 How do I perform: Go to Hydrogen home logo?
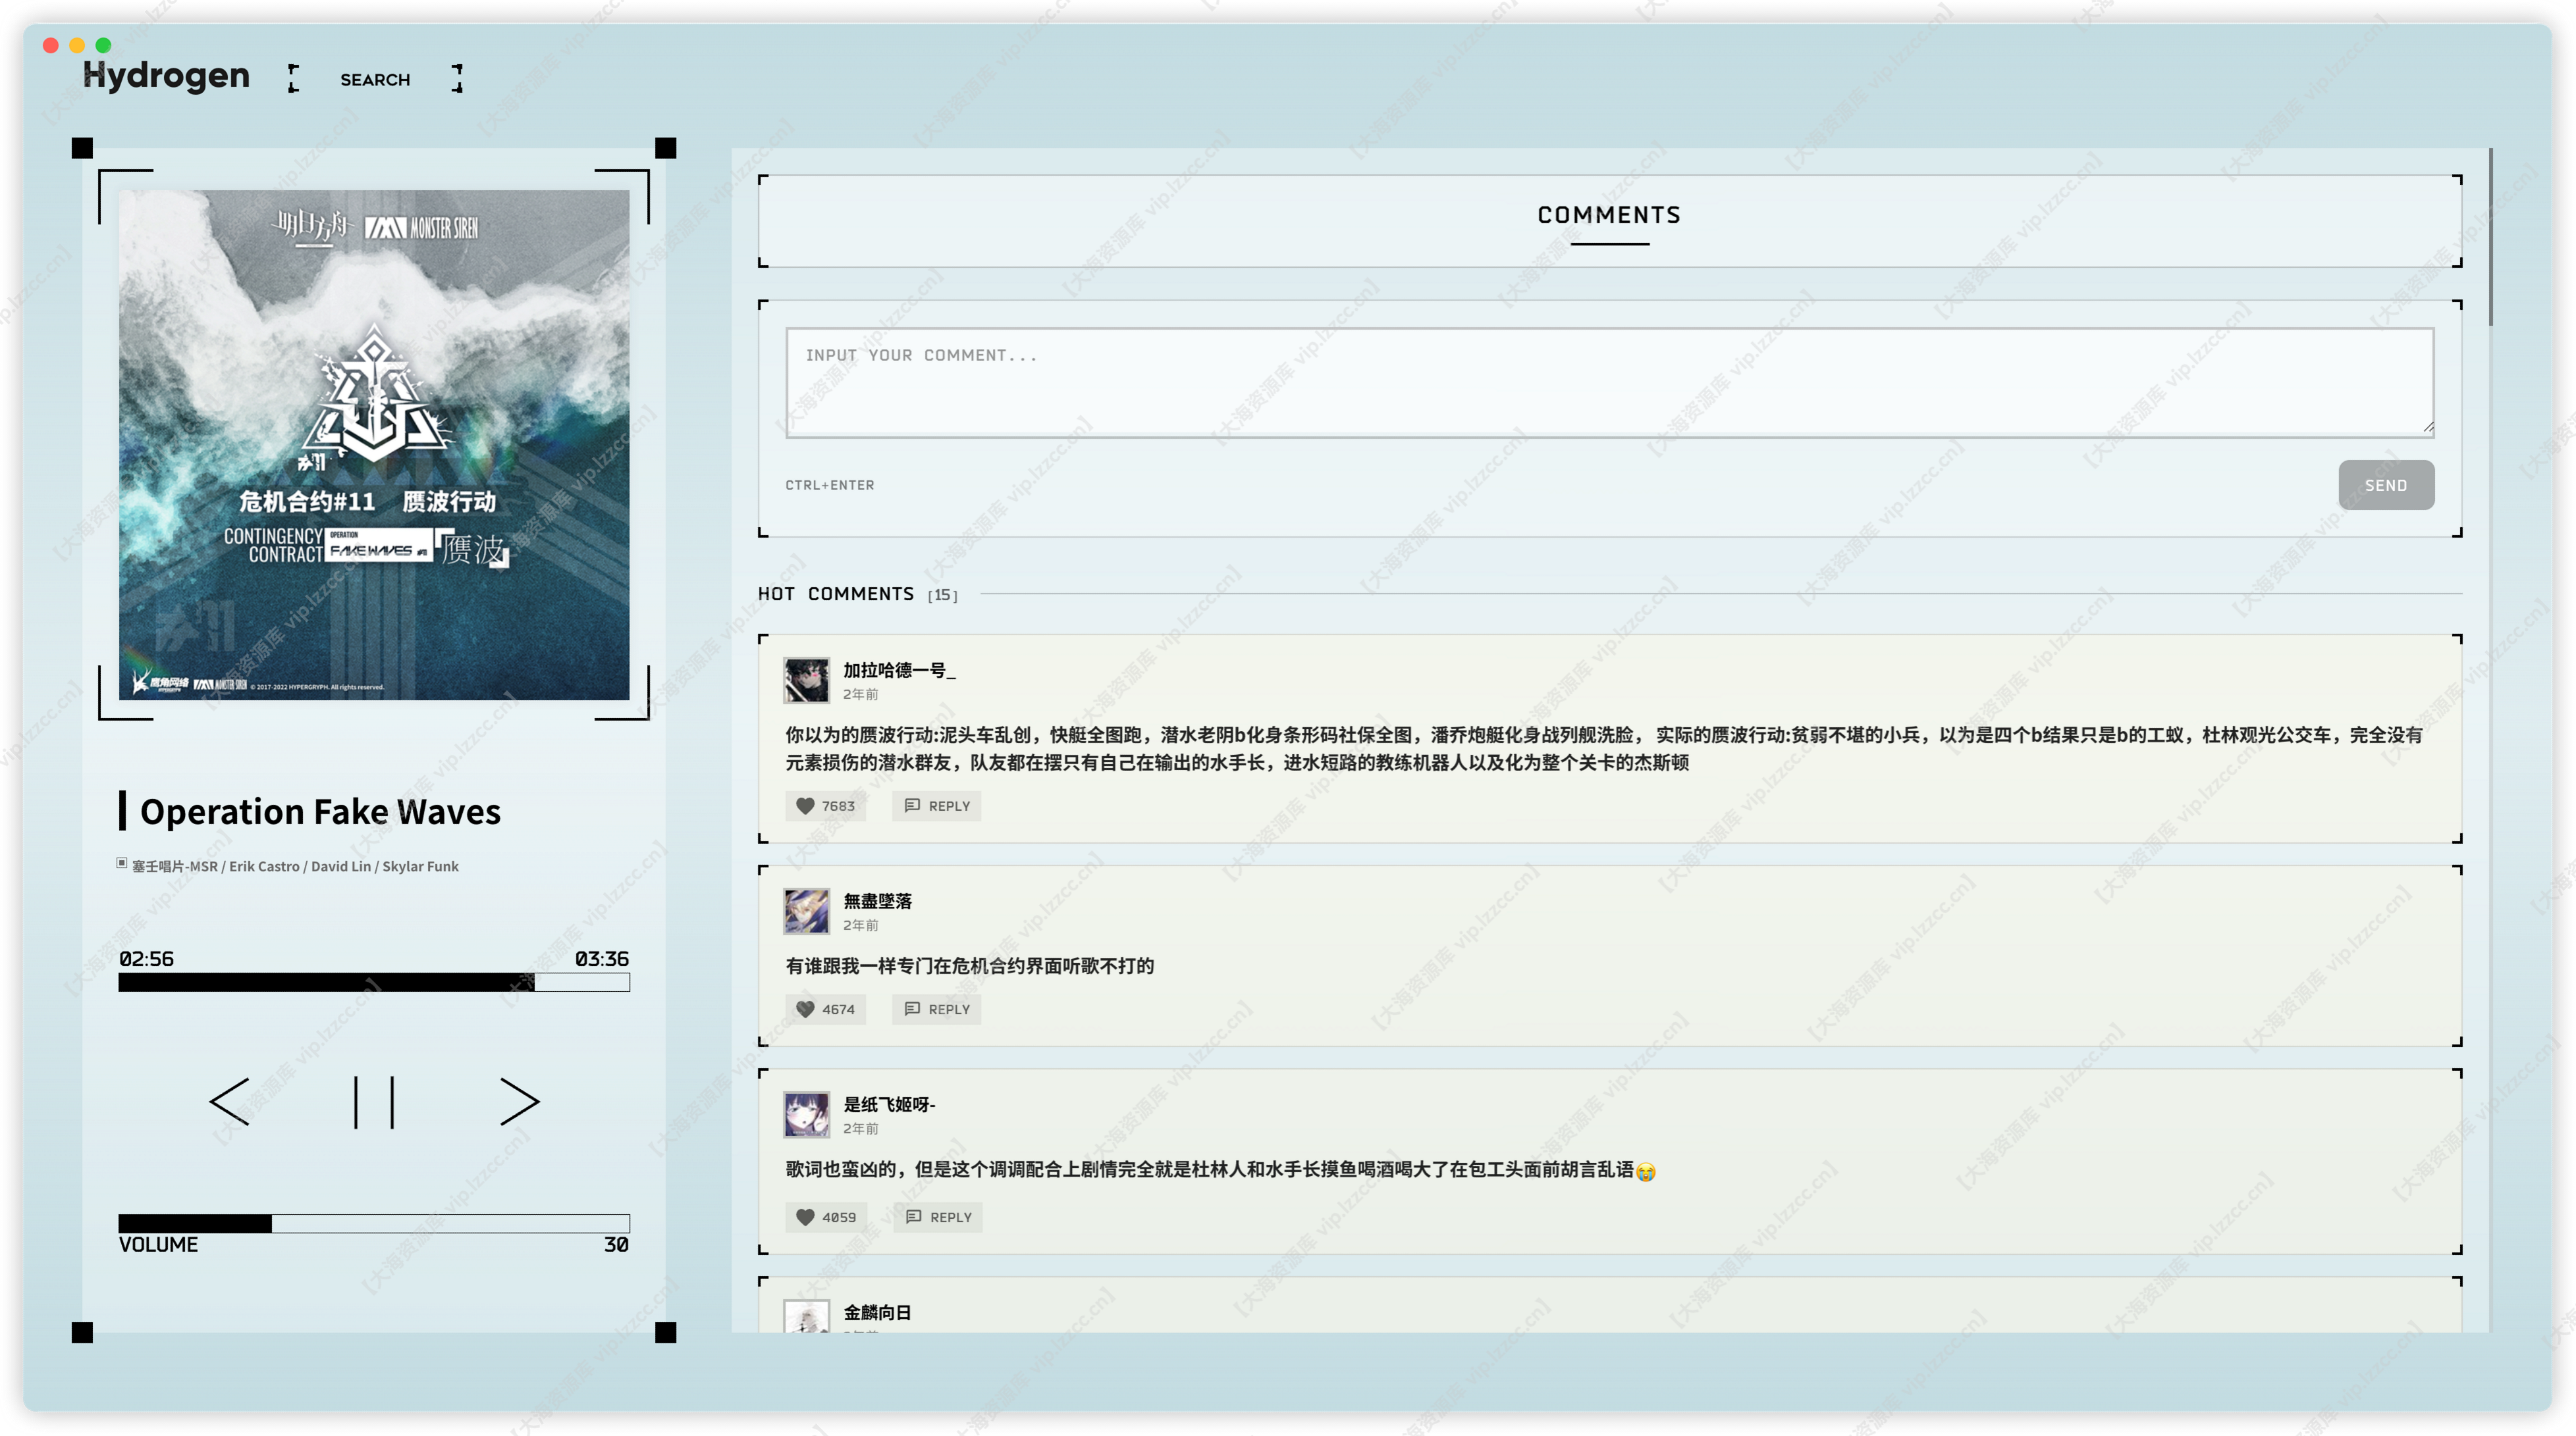[x=166, y=75]
